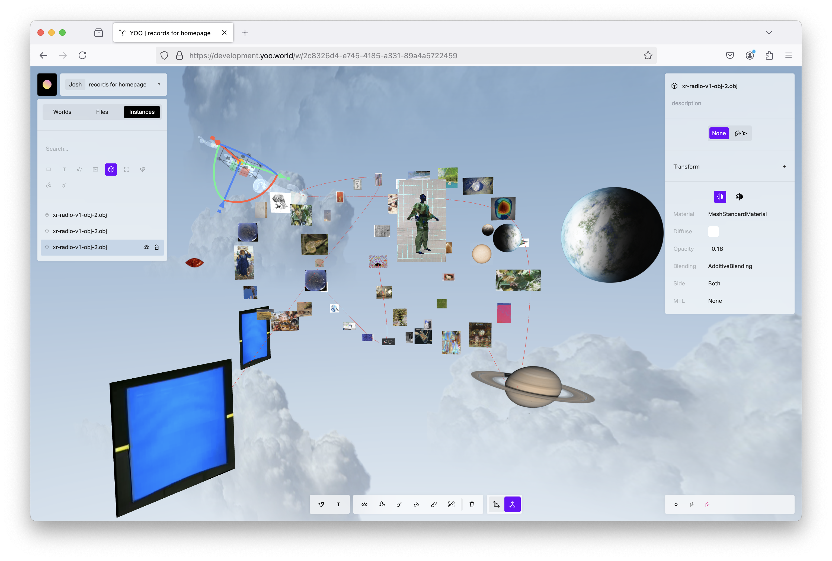Toggle lock on selected xr-radio instance
832x561 pixels.
coord(156,247)
